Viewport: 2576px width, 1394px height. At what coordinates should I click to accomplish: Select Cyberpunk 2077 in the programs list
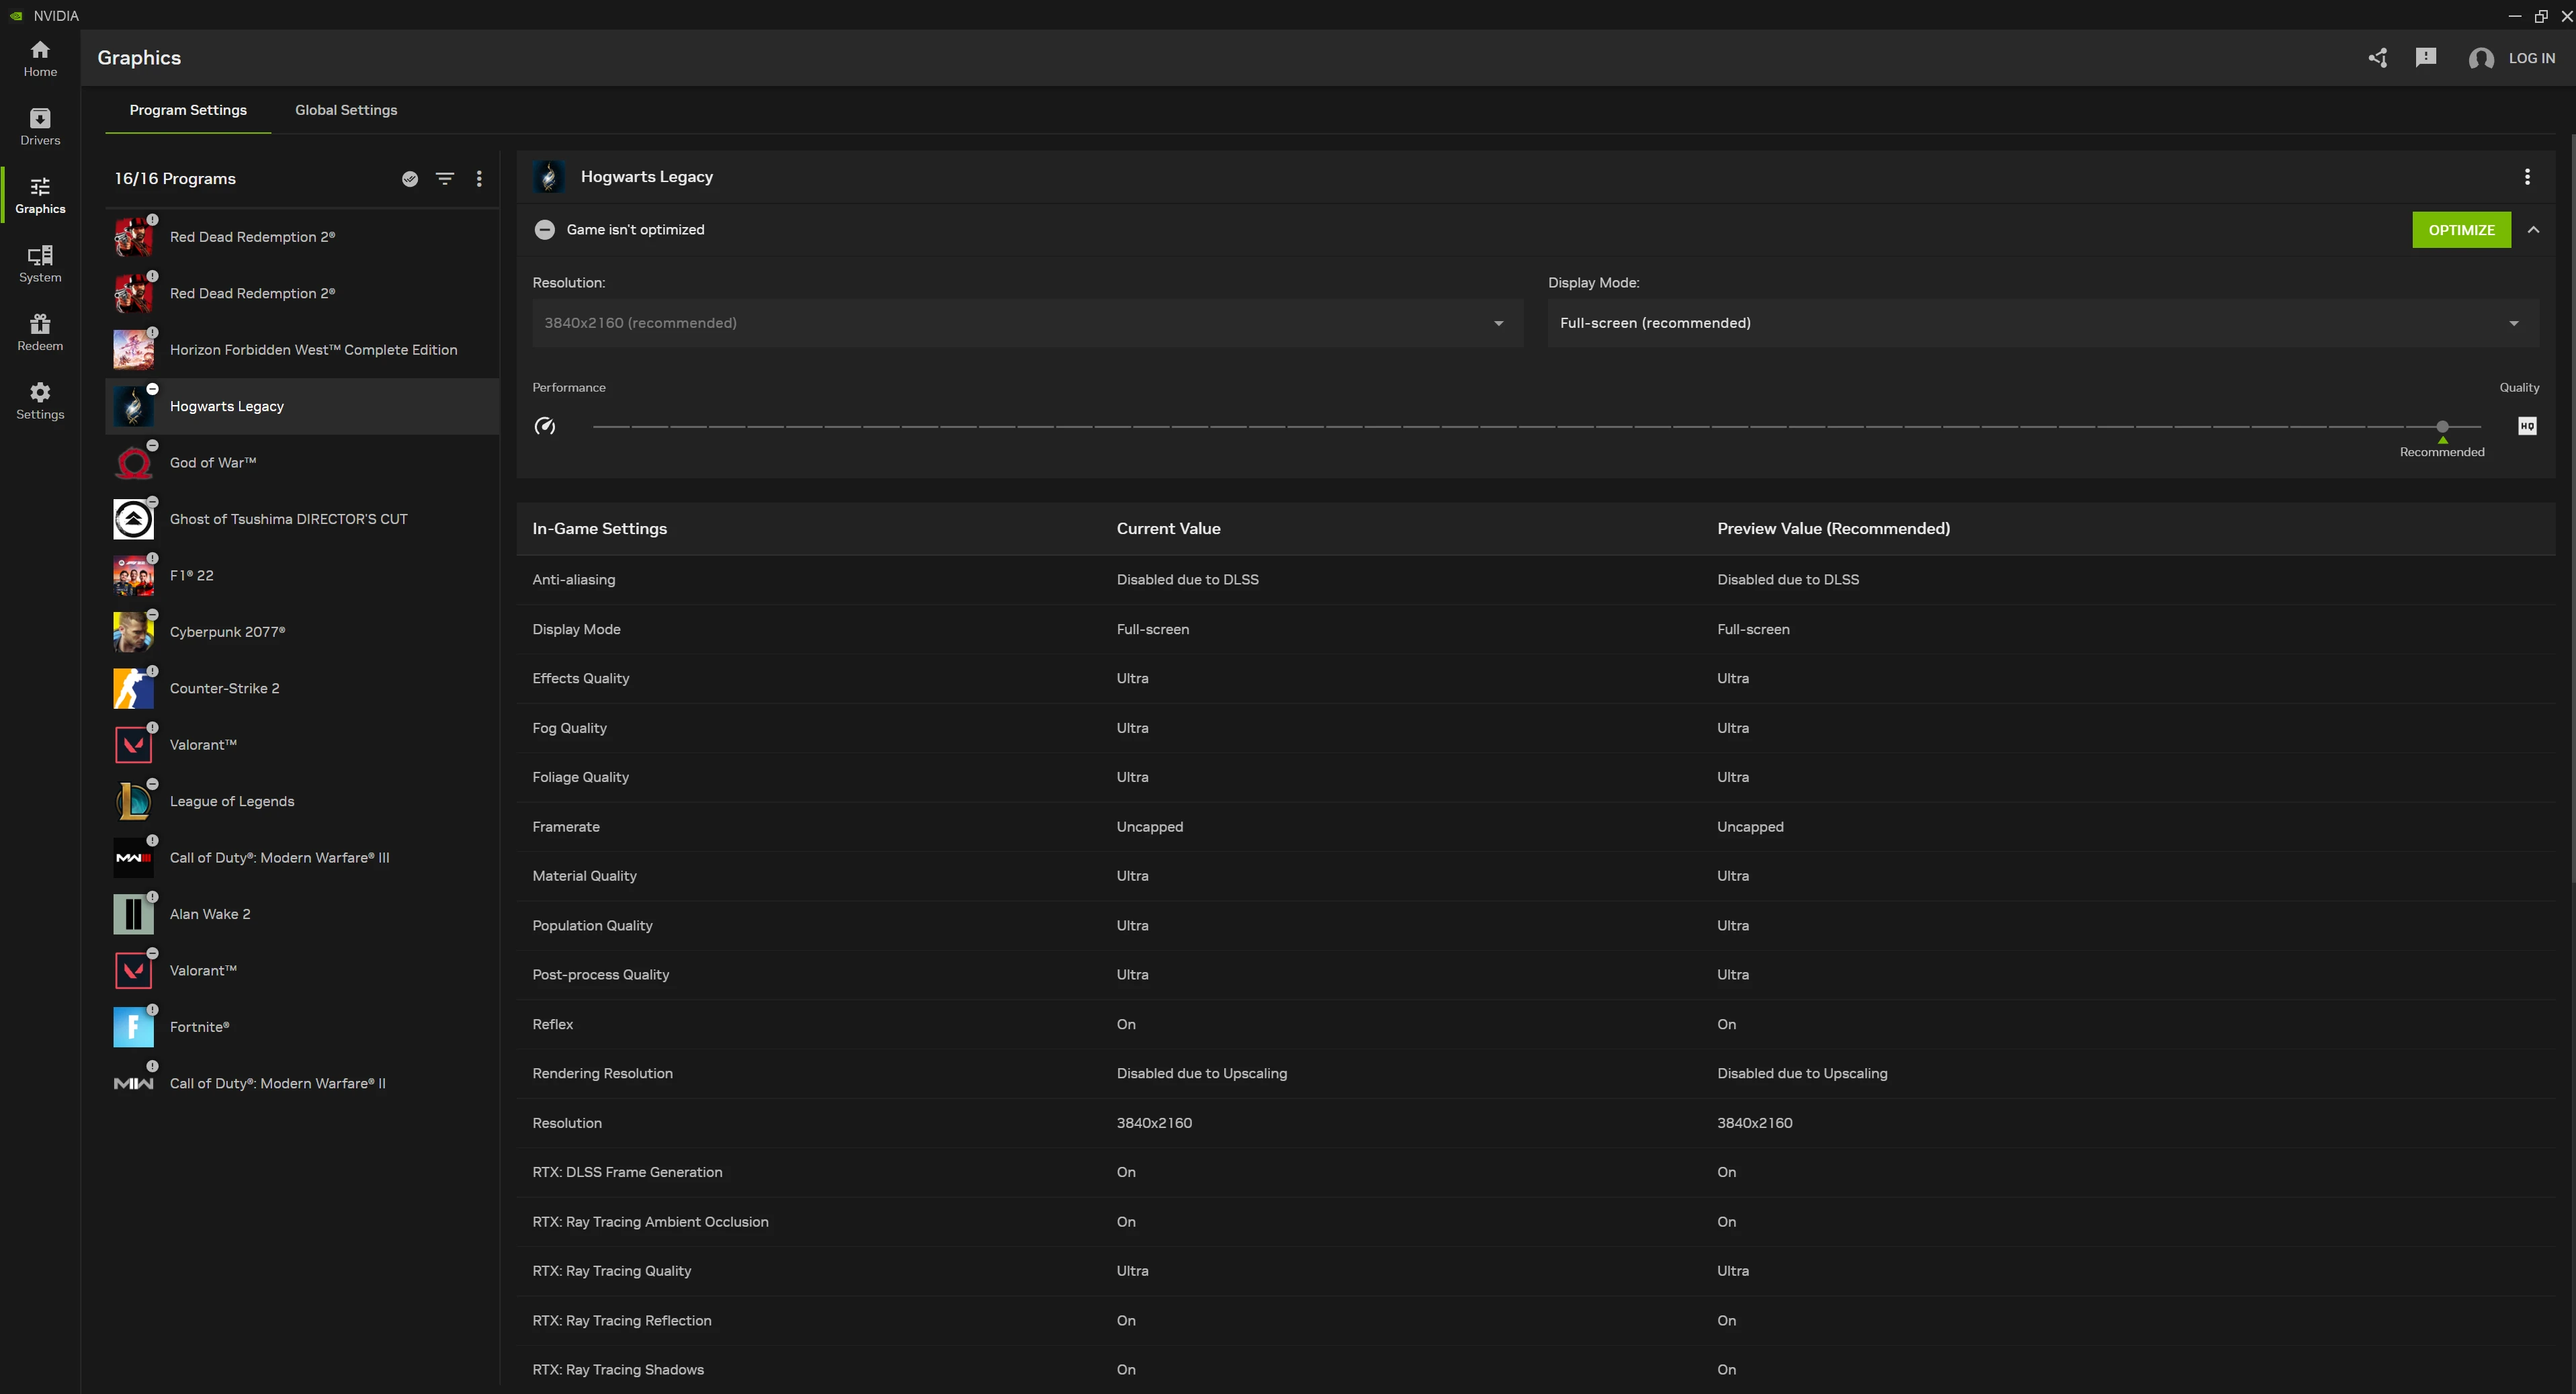pyautogui.click(x=227, y=632)
